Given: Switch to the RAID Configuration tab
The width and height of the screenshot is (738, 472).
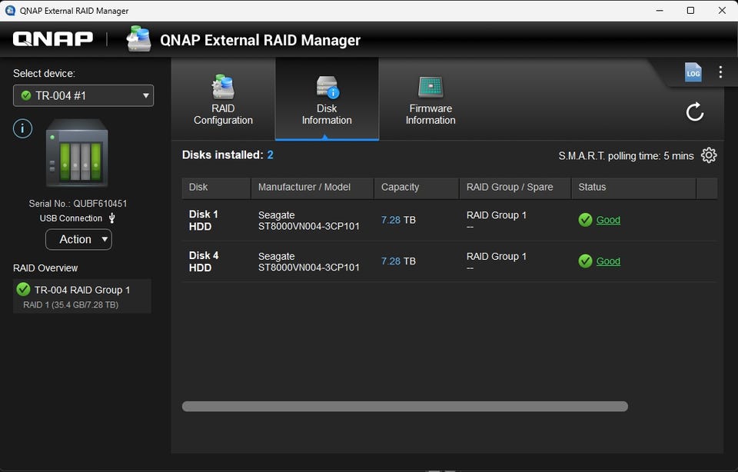Looking at the screenshot, I should tap(223, 100).
